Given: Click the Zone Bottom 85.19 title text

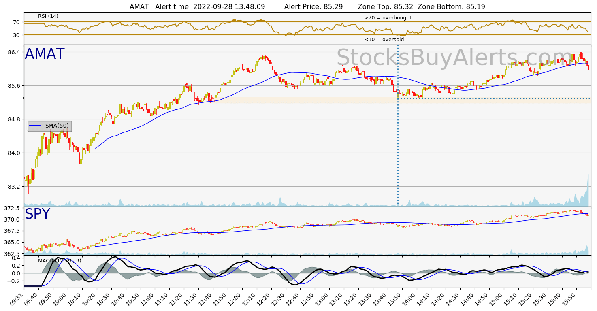Looking at the screenshot, I should (451, 6).
